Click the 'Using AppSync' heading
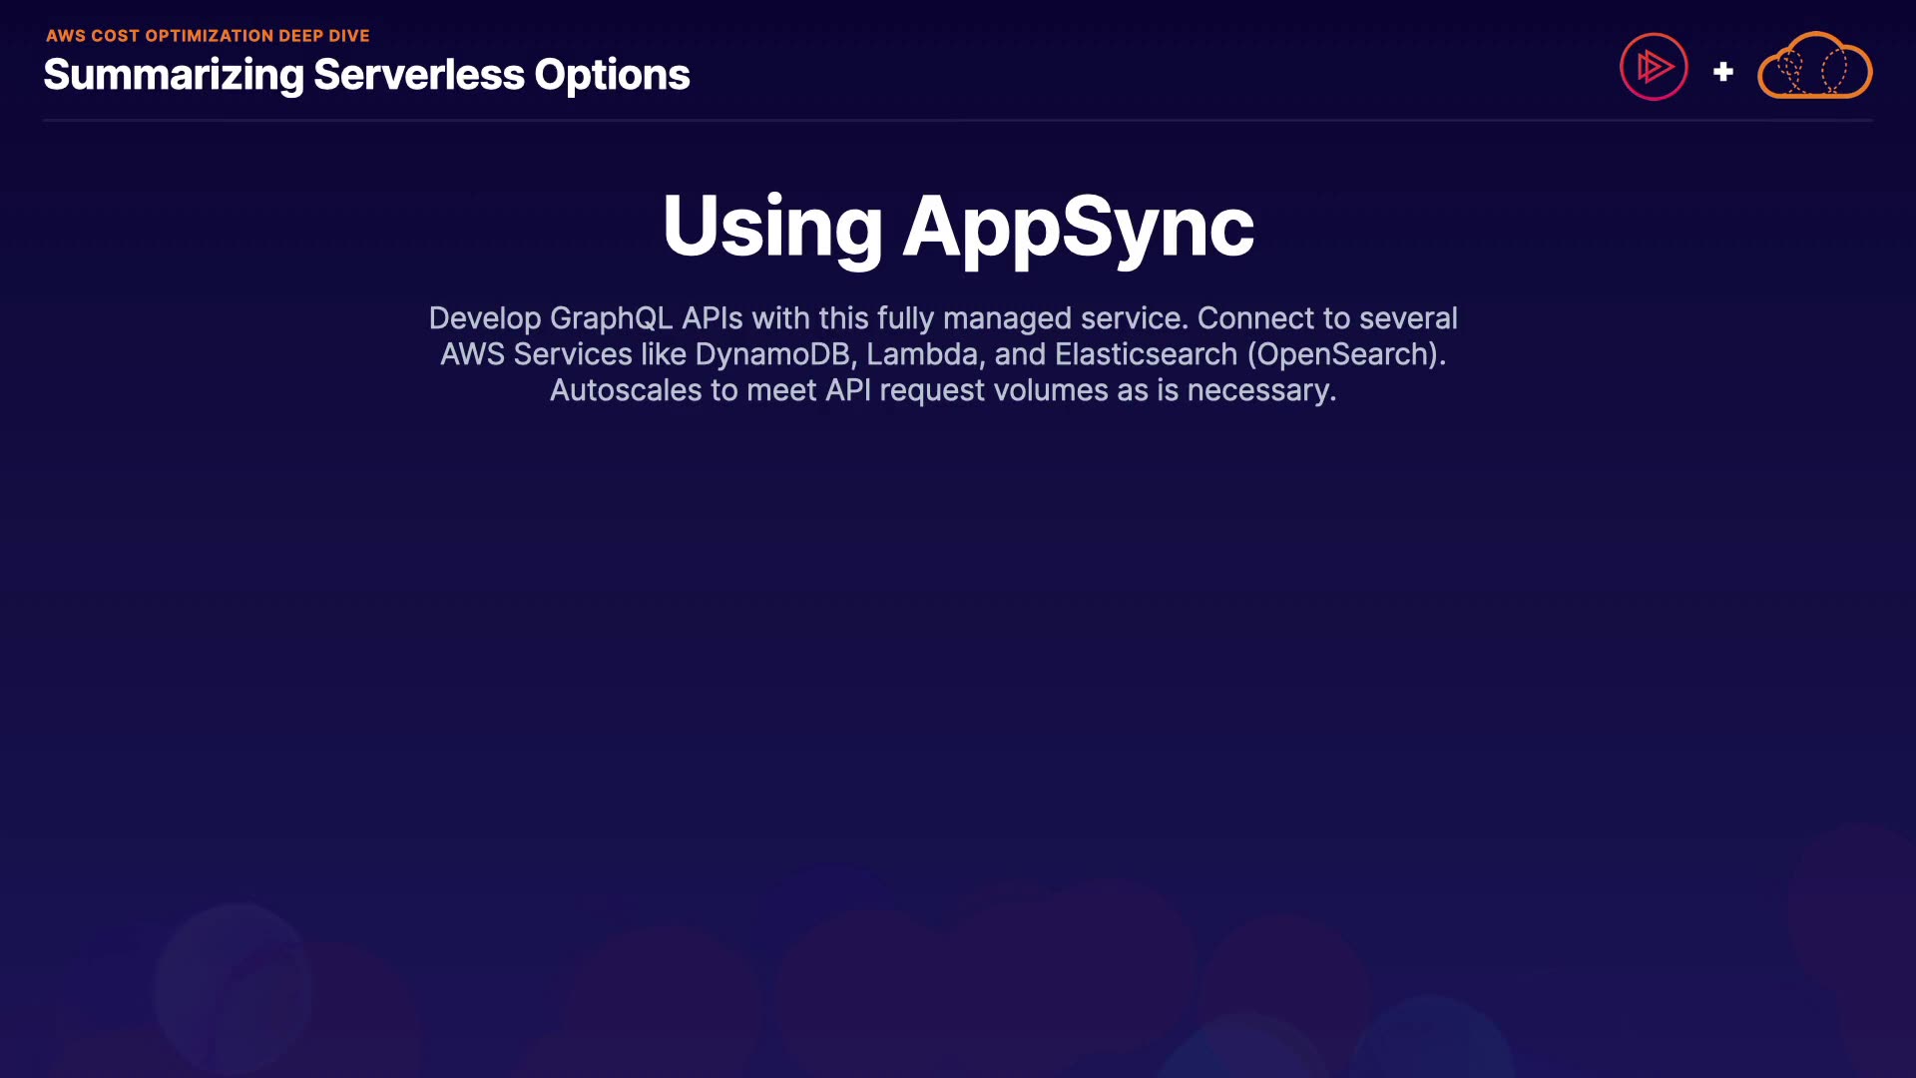 (x=958, y=227)
